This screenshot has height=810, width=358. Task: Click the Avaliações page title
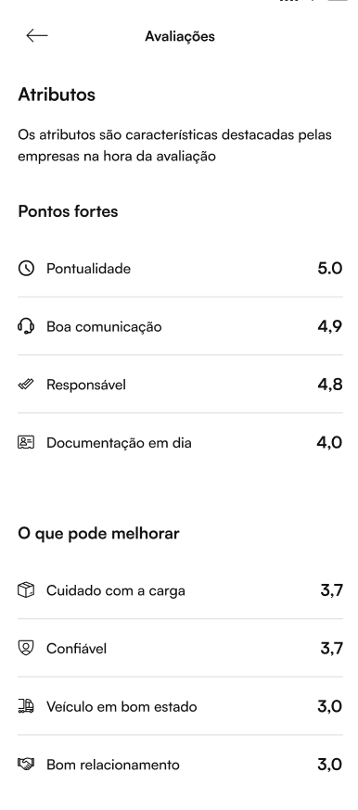click(x=180, y=36)
